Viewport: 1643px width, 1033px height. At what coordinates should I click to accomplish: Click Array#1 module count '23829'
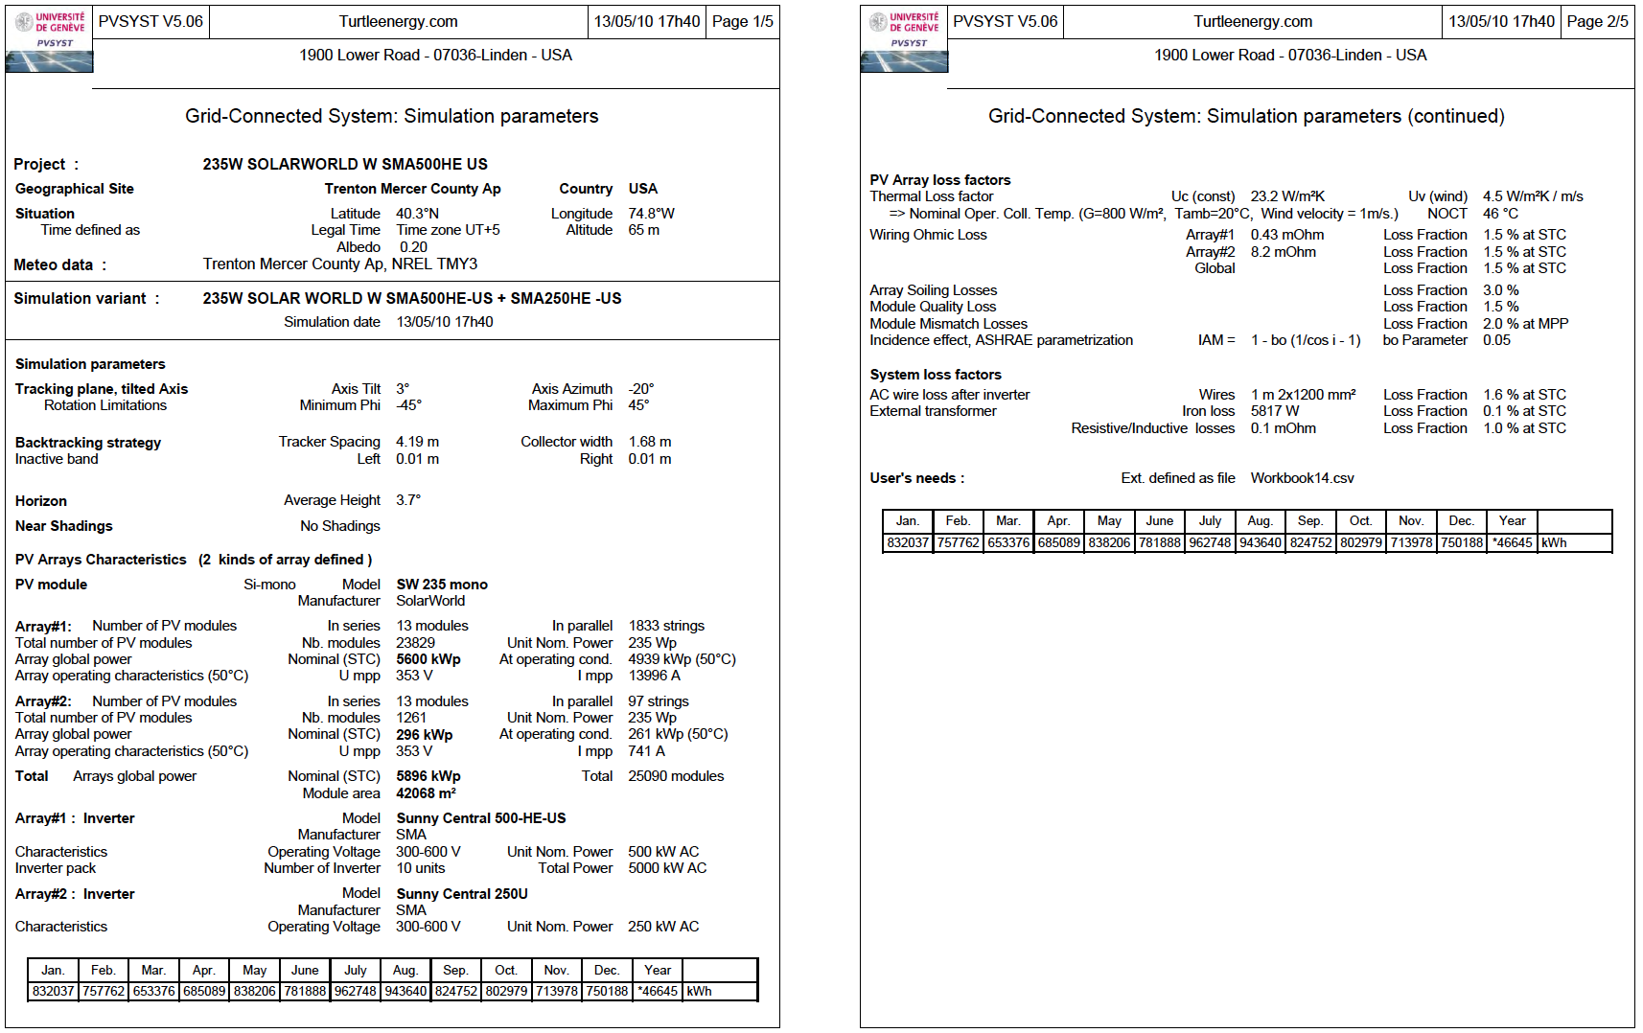(415, 643)
